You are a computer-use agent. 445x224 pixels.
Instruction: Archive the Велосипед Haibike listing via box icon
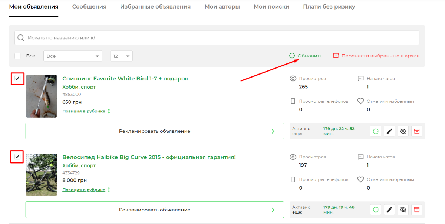416,210
